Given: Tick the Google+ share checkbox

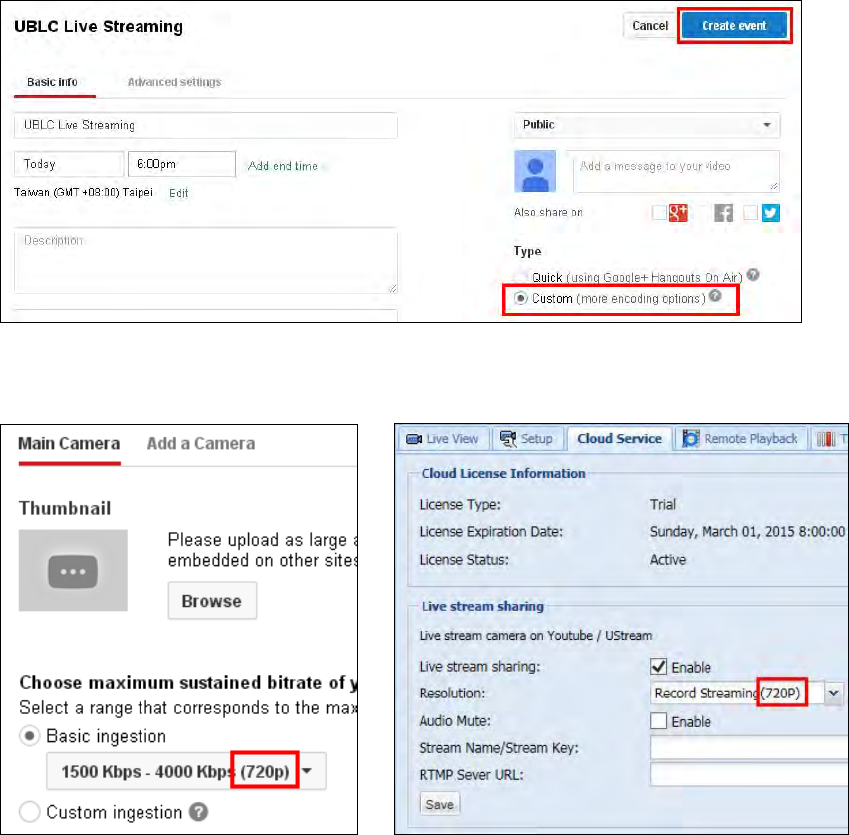Looking at the screenshot, I should click(x=659, y=213).
